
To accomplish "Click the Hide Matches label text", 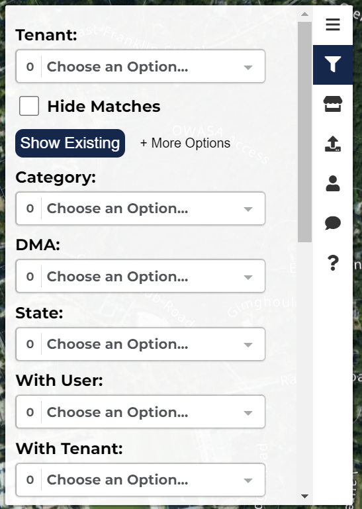I will 104,106.
